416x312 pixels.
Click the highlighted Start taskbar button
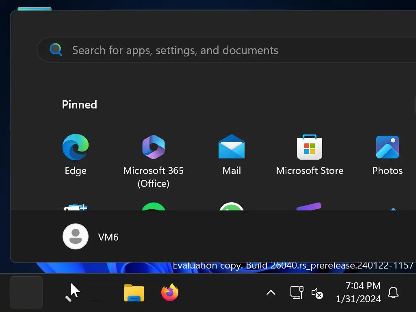coord(26,292)
